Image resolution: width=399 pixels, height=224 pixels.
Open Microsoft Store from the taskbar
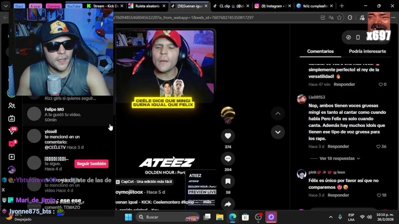(245, 217)
